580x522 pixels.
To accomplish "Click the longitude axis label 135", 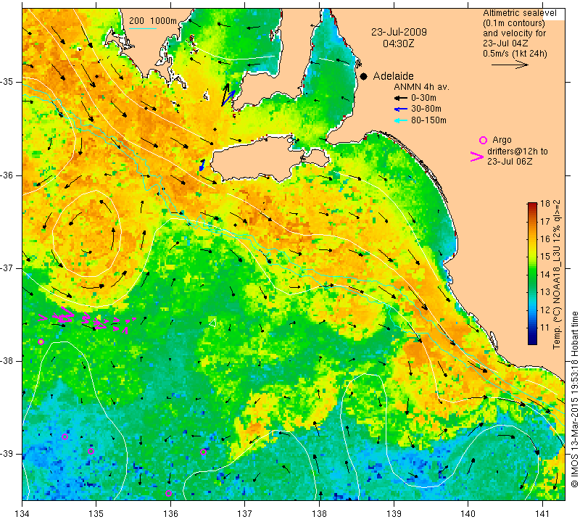I will [96, 513].
